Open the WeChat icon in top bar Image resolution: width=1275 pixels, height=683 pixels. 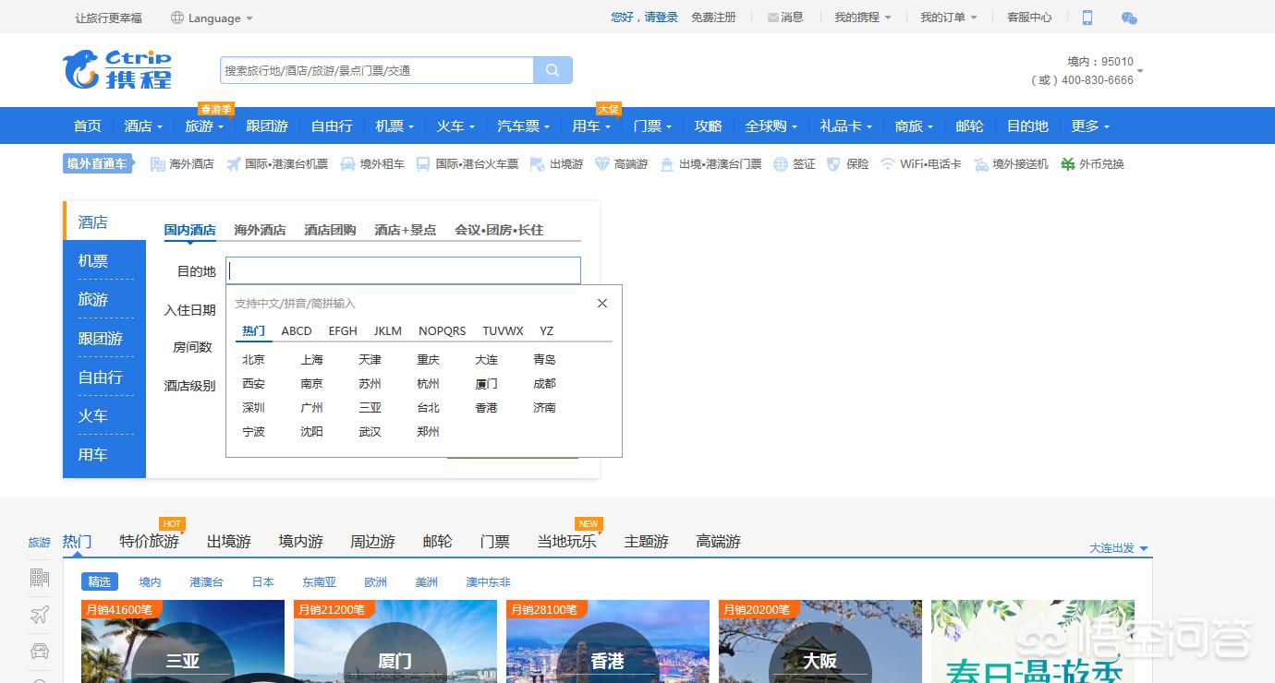[x=1128, y=18]
